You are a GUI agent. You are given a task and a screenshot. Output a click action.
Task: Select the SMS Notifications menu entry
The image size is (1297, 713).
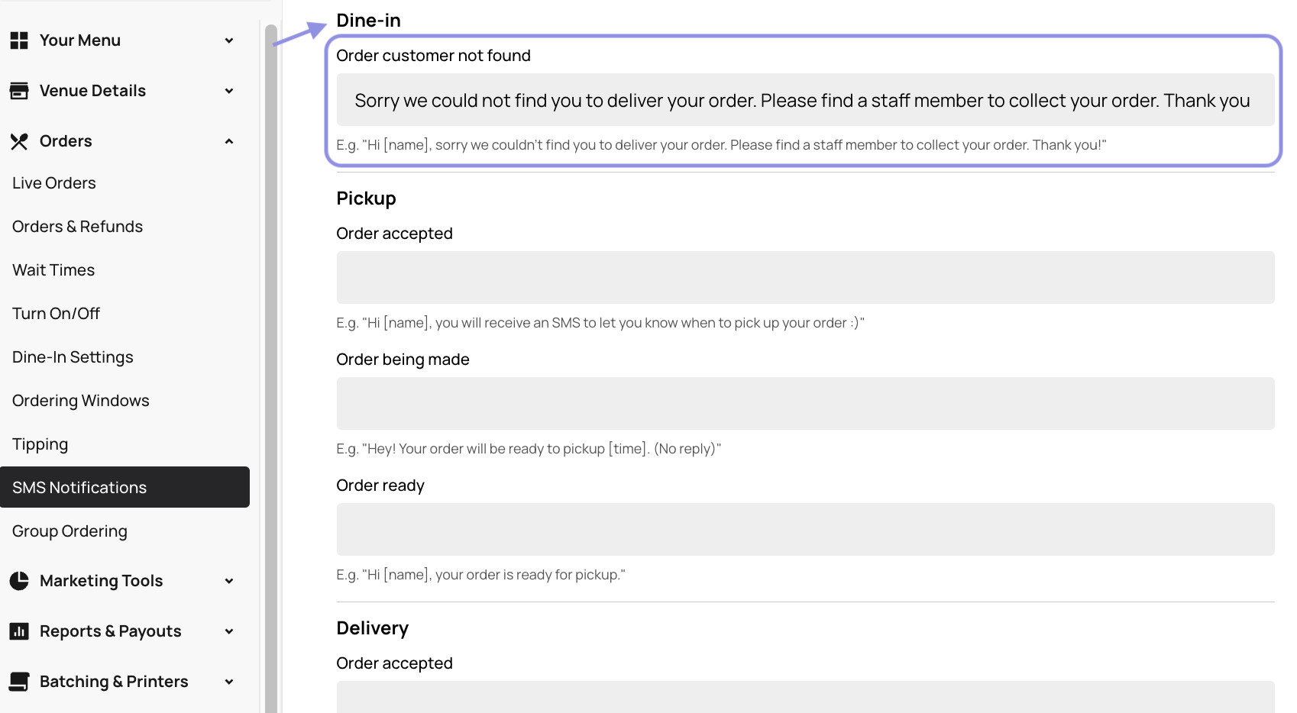(x=79, y=487)
